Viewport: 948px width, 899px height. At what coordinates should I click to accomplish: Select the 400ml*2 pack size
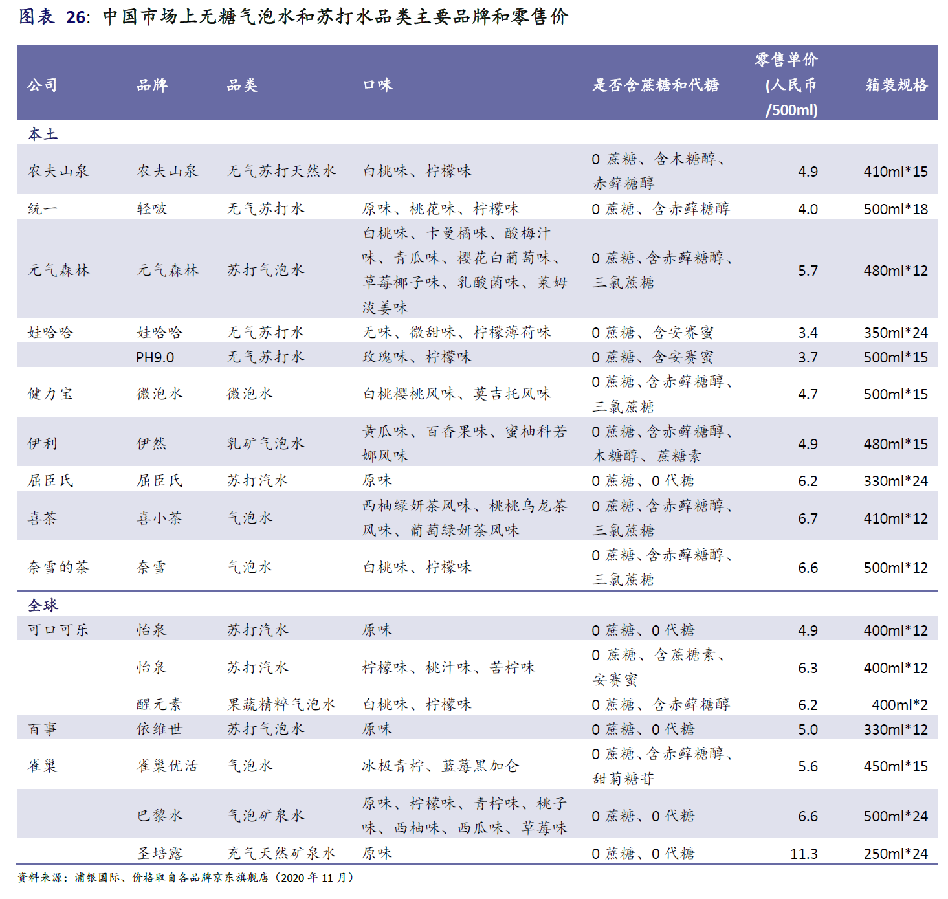pyautogui.click(x=899, y=705)
